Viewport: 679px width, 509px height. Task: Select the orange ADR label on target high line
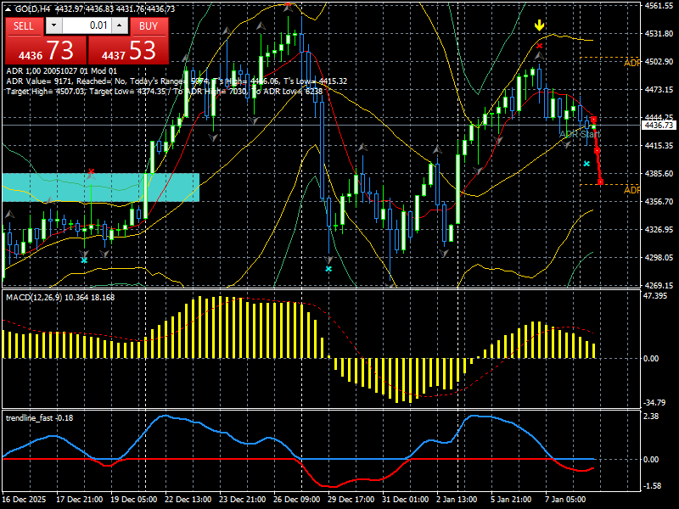tap(631, 63)
